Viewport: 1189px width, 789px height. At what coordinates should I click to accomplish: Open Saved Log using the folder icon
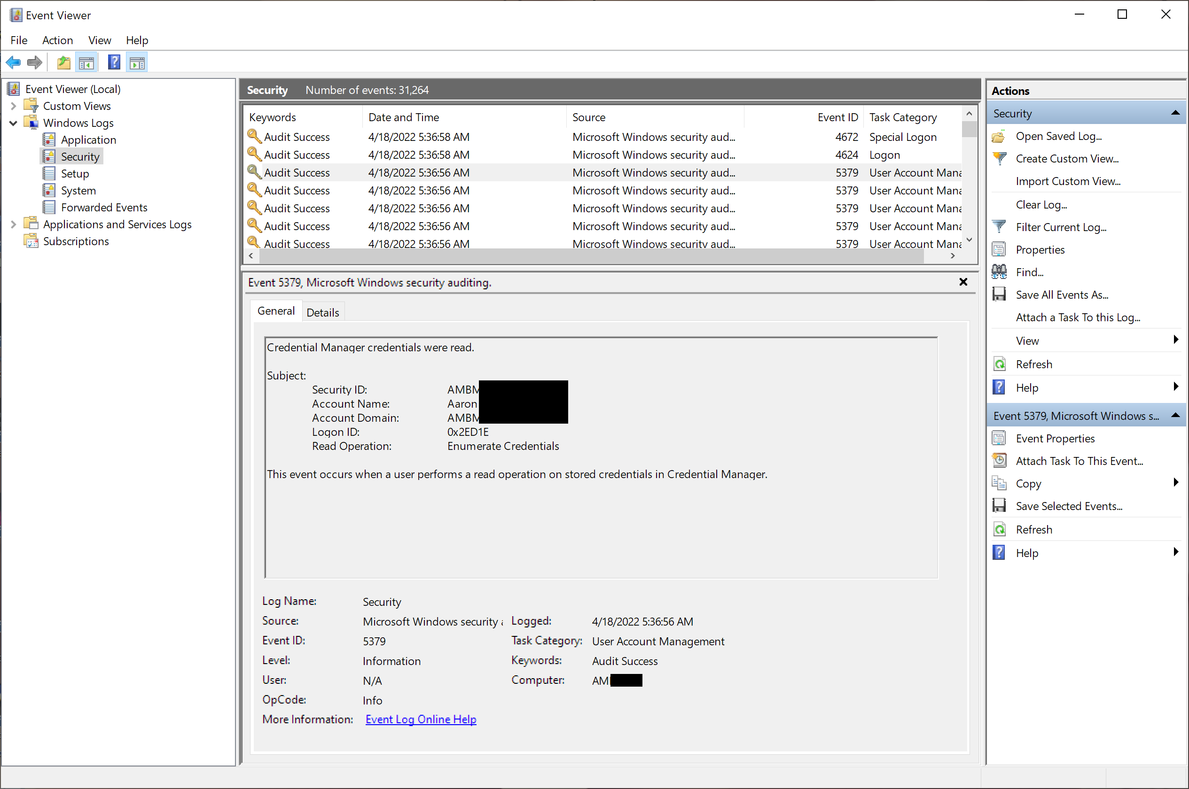(x=1000, y=136)
